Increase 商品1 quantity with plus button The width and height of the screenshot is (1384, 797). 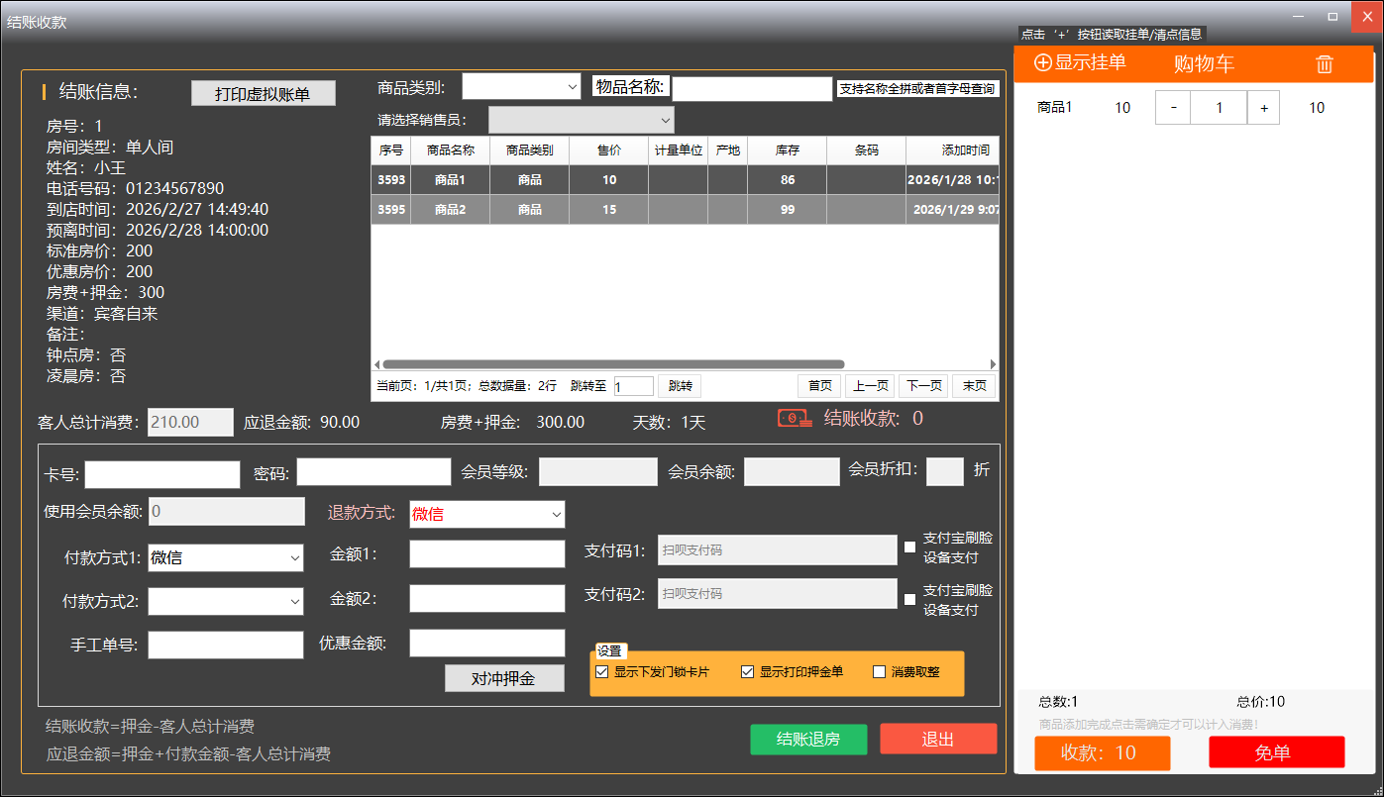[1263, 108]
